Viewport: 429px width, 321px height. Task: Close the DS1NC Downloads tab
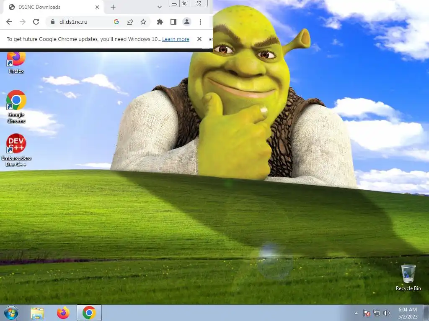(x=97, y=7)
